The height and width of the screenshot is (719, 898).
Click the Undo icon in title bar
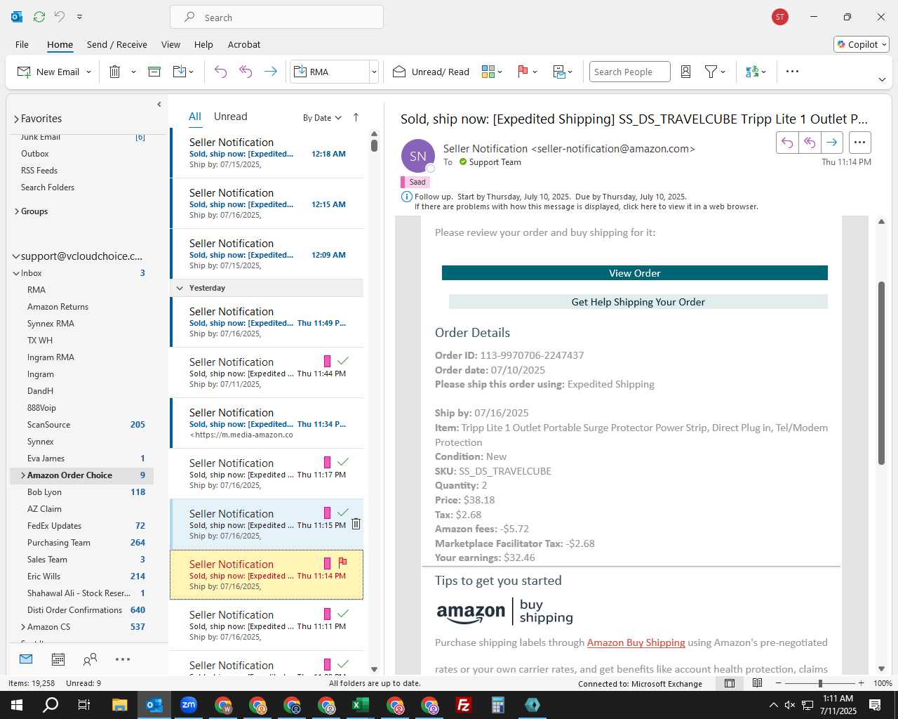[x=60, y=17]
